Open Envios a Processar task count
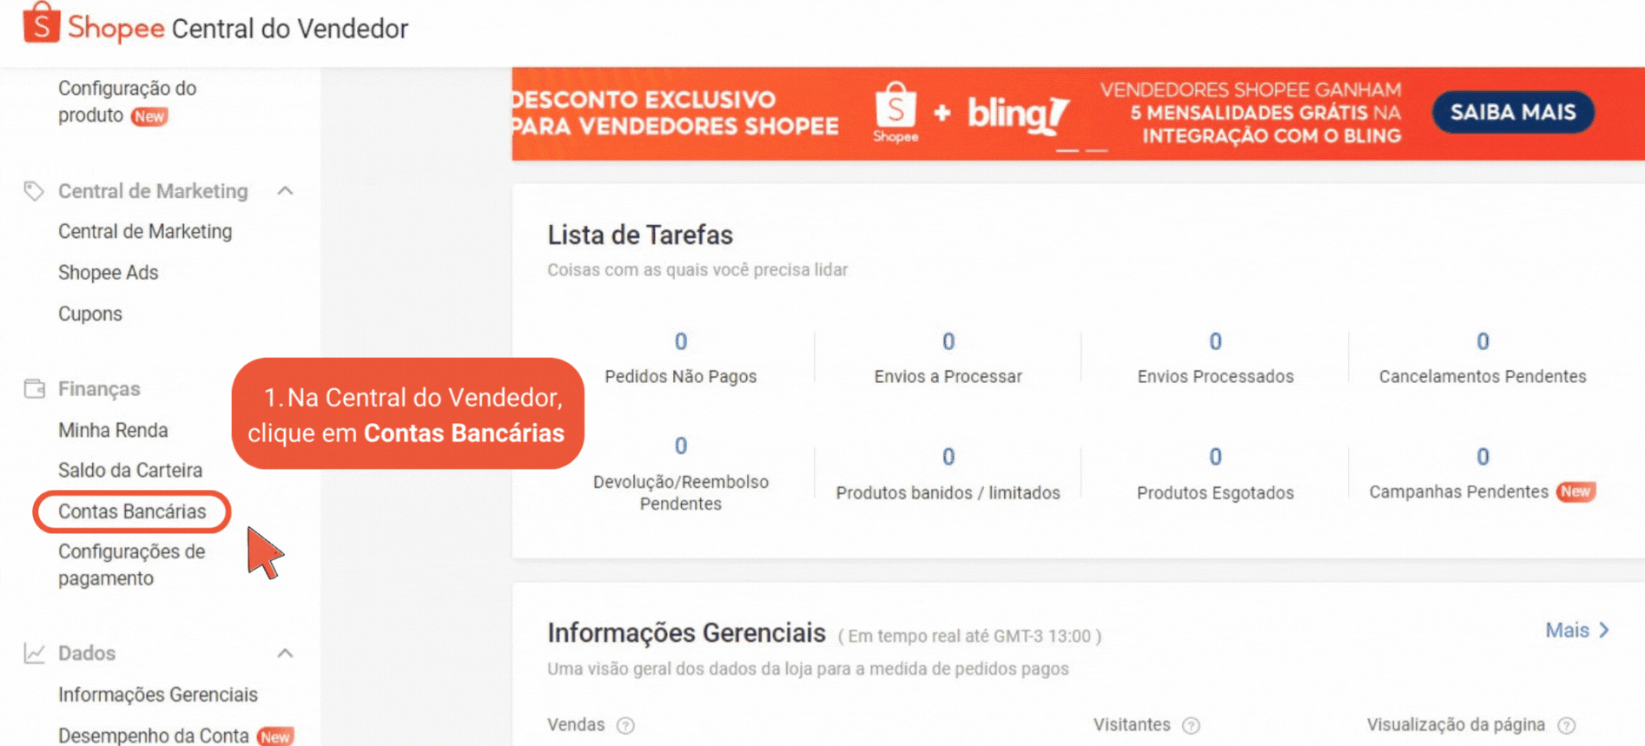This screenshot has height=746, width=1645. pos(948,342)
